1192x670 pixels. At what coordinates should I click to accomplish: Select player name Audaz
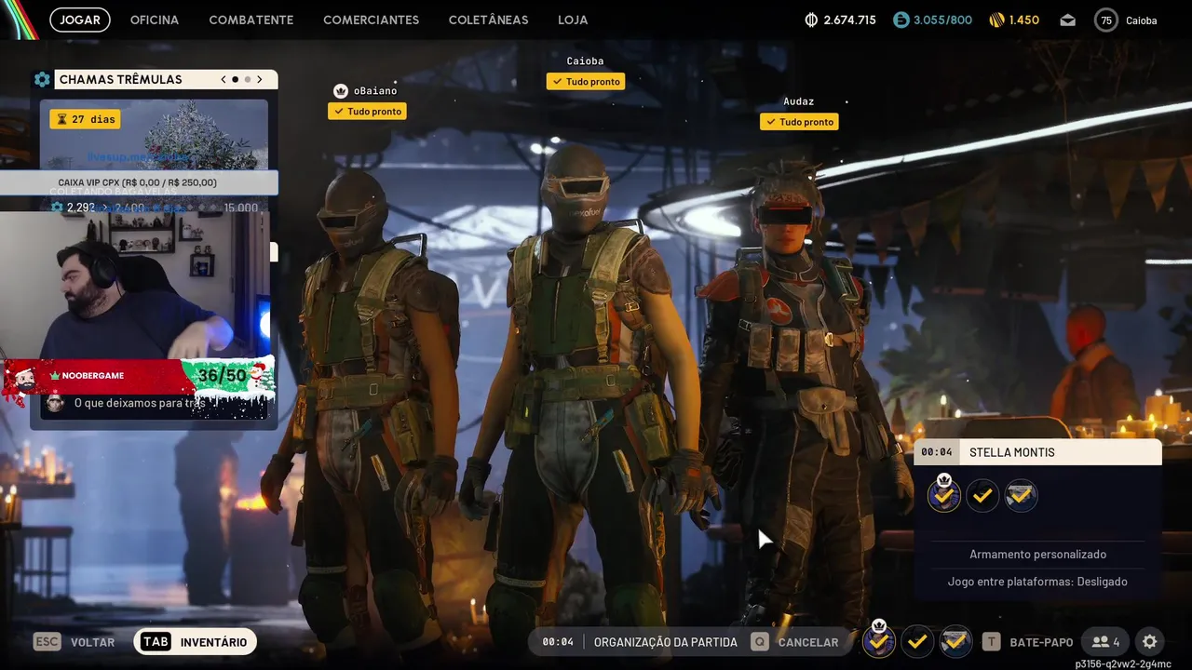tap(799, 101)
